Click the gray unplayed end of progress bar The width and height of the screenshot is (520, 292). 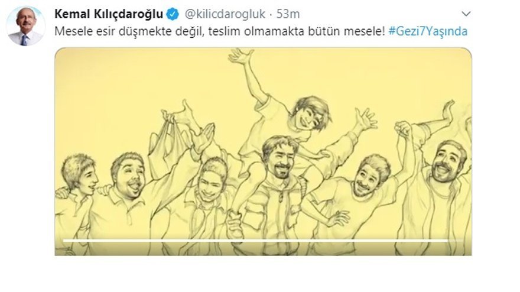pos(456,240)
